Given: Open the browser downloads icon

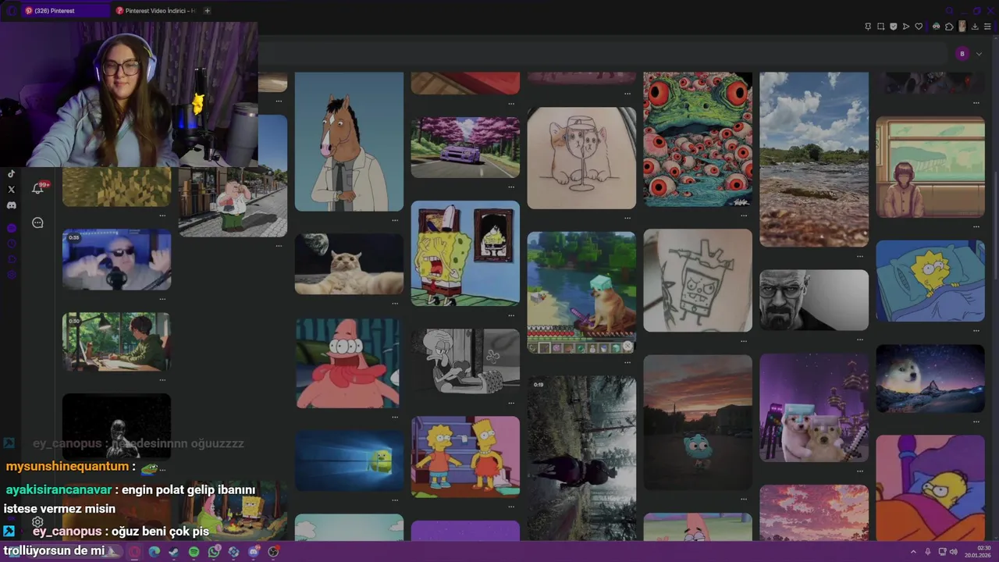Looking at the screenshot, I should click(975, 27).
